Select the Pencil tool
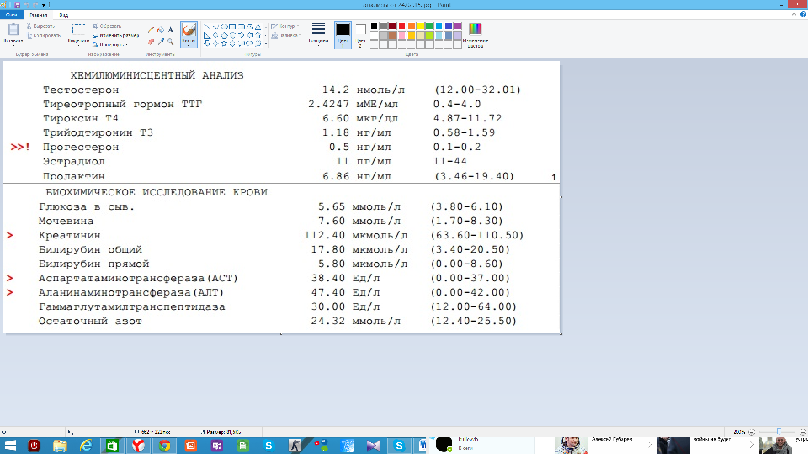This screenshot has width=808, height=454. (x=151, y=30)
